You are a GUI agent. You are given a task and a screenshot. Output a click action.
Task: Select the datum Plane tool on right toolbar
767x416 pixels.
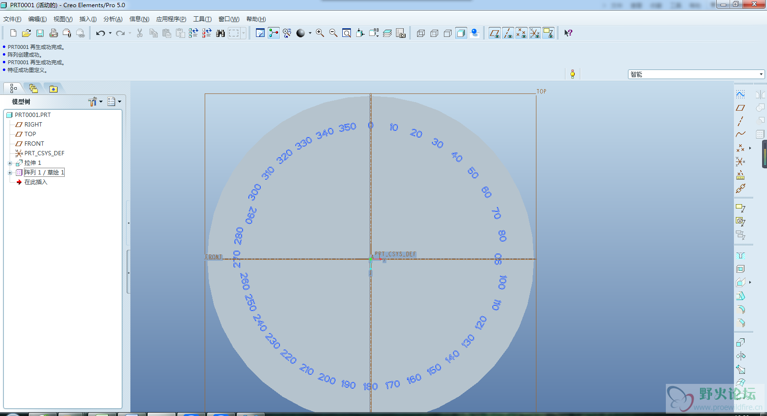click(741, 108)
